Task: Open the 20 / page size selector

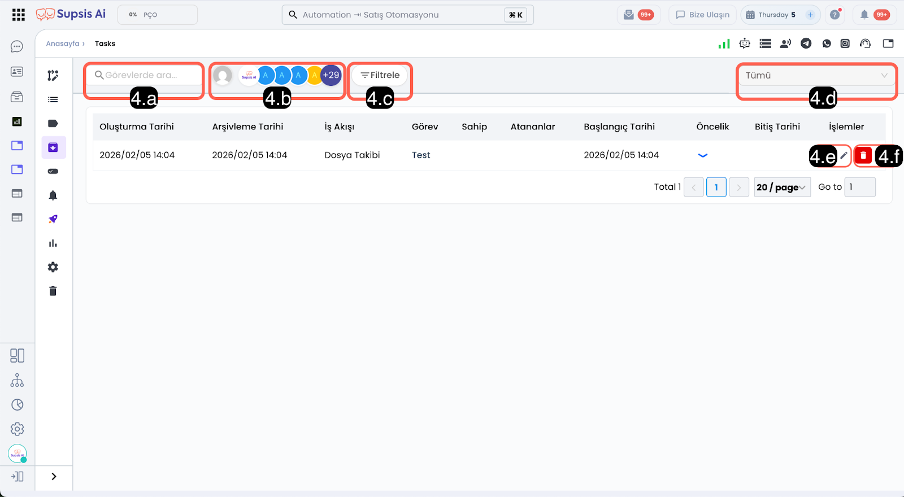Action: (782, 187)
